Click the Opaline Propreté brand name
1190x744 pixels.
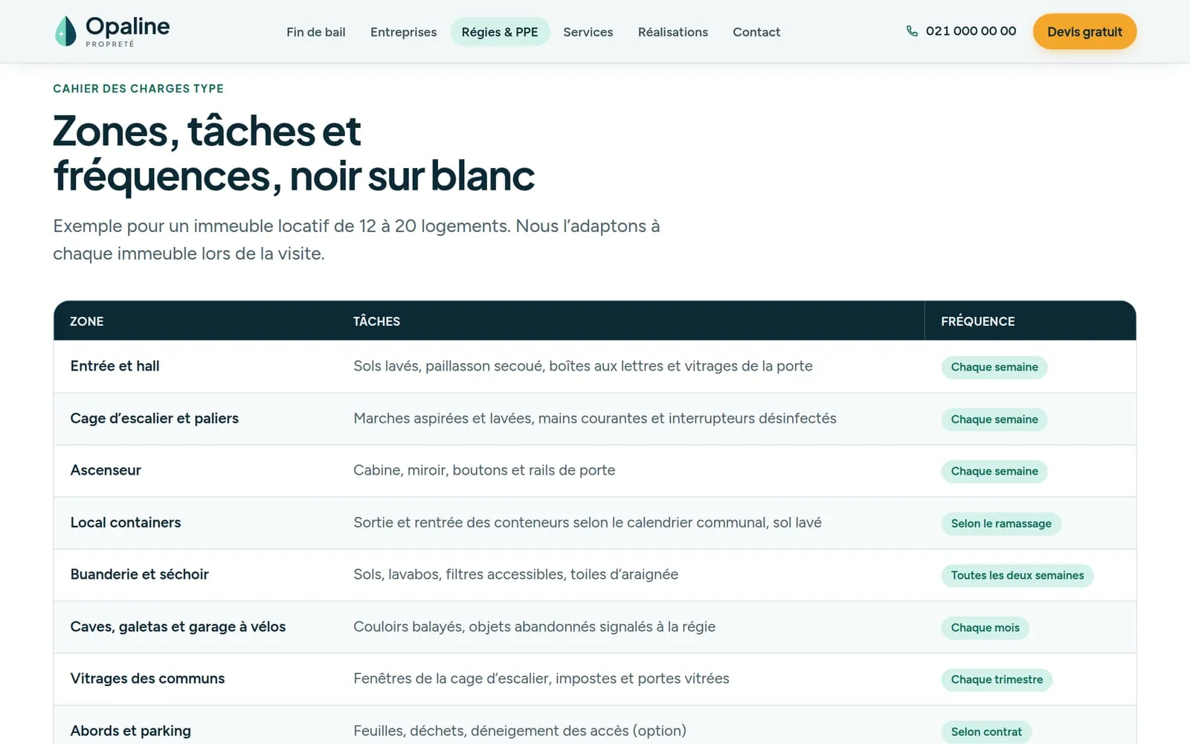point(127,31)
